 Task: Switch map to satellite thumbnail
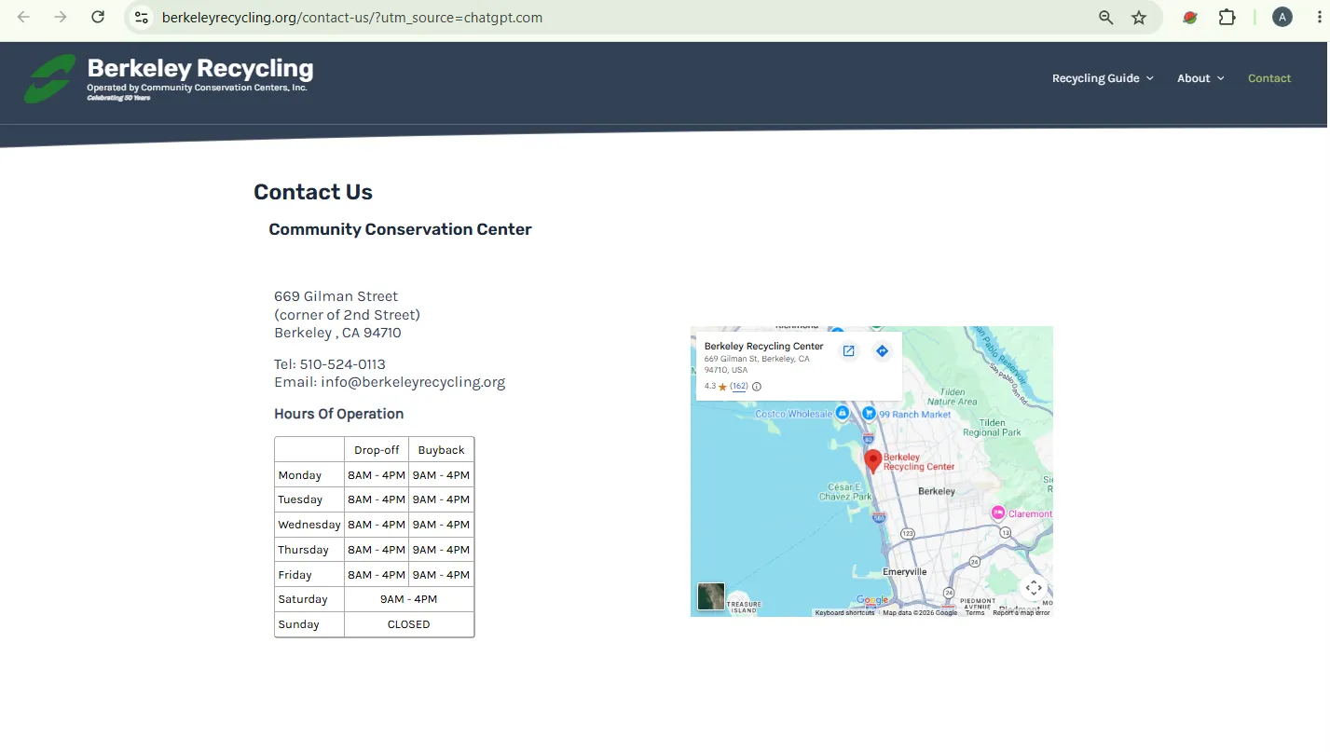(x=711, y=596)
